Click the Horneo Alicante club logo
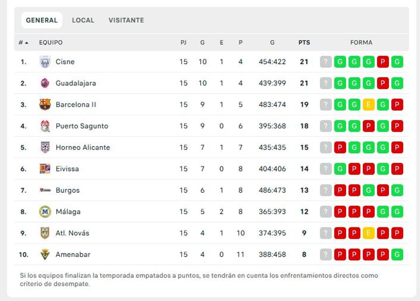Viewport: 420px width, 301px height. [x=45, y=147]
